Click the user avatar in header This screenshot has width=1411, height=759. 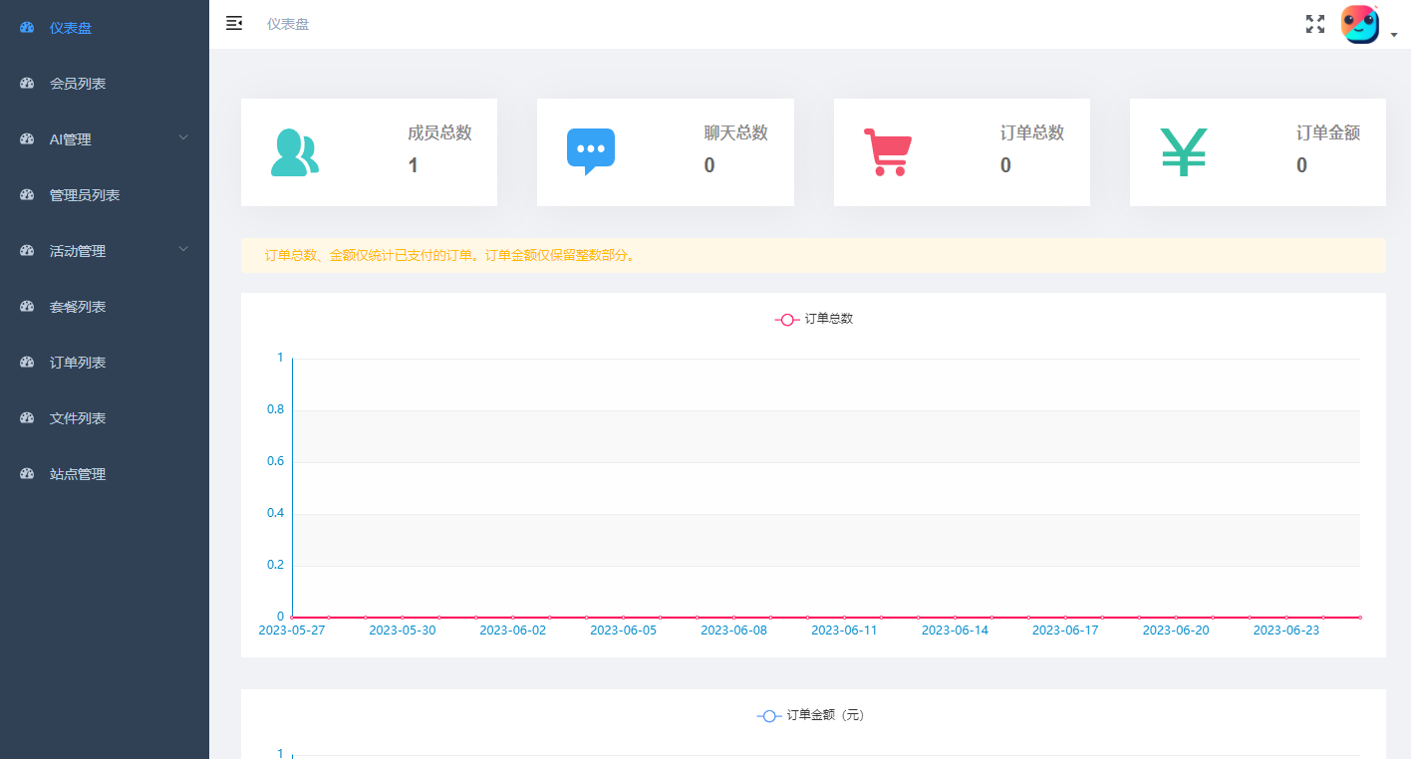pos(1359,25)
